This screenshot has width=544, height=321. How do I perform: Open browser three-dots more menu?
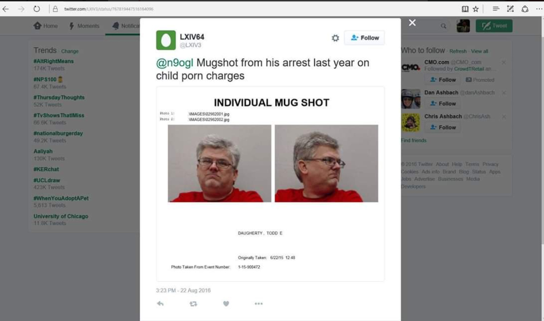pyautogui.click(x=539, y=9)
